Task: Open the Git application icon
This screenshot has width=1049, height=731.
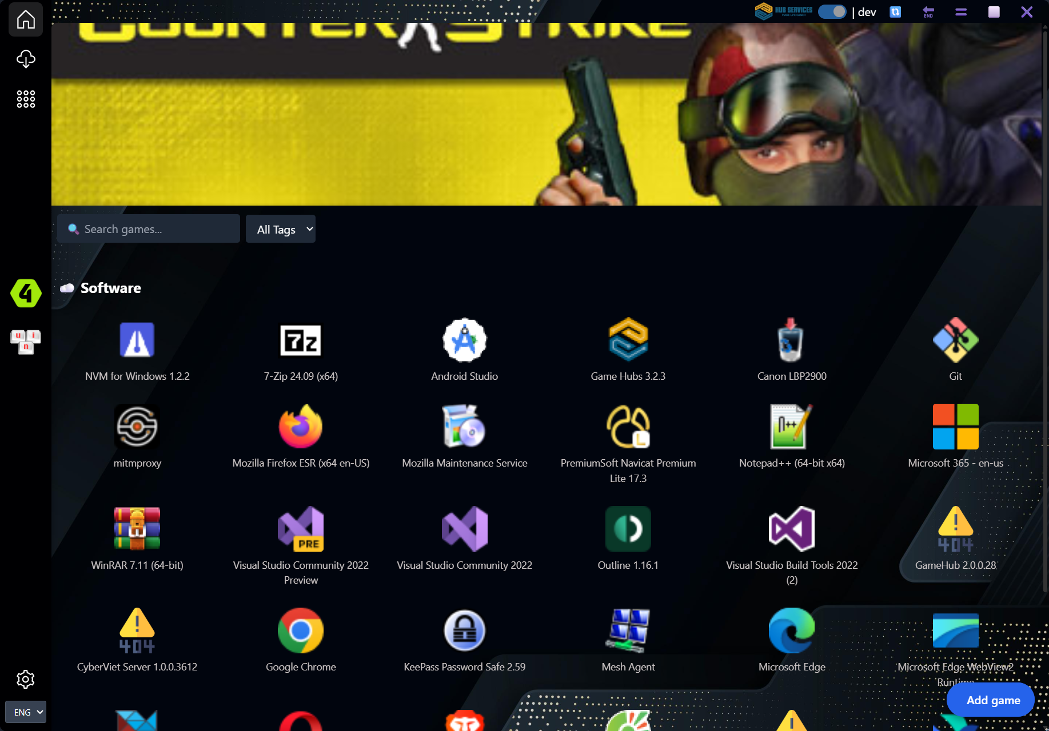Action: pos(955,341)
